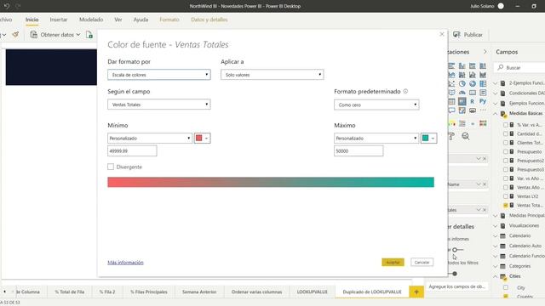
Task: Open the Format paint roller pane
Action: [x=451, y=136]
